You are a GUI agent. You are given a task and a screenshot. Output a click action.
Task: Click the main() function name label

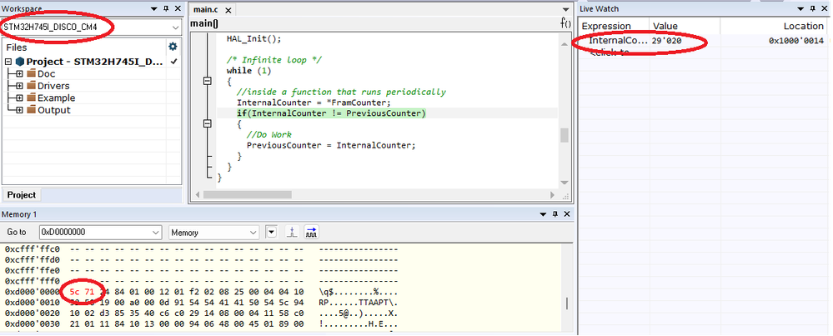(204, 23)
